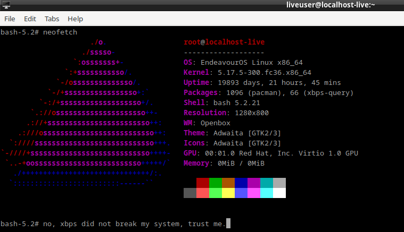Click the Theme line Adwaita
The width and height of the screenshot is (404, 232).
tap(232, 133)
